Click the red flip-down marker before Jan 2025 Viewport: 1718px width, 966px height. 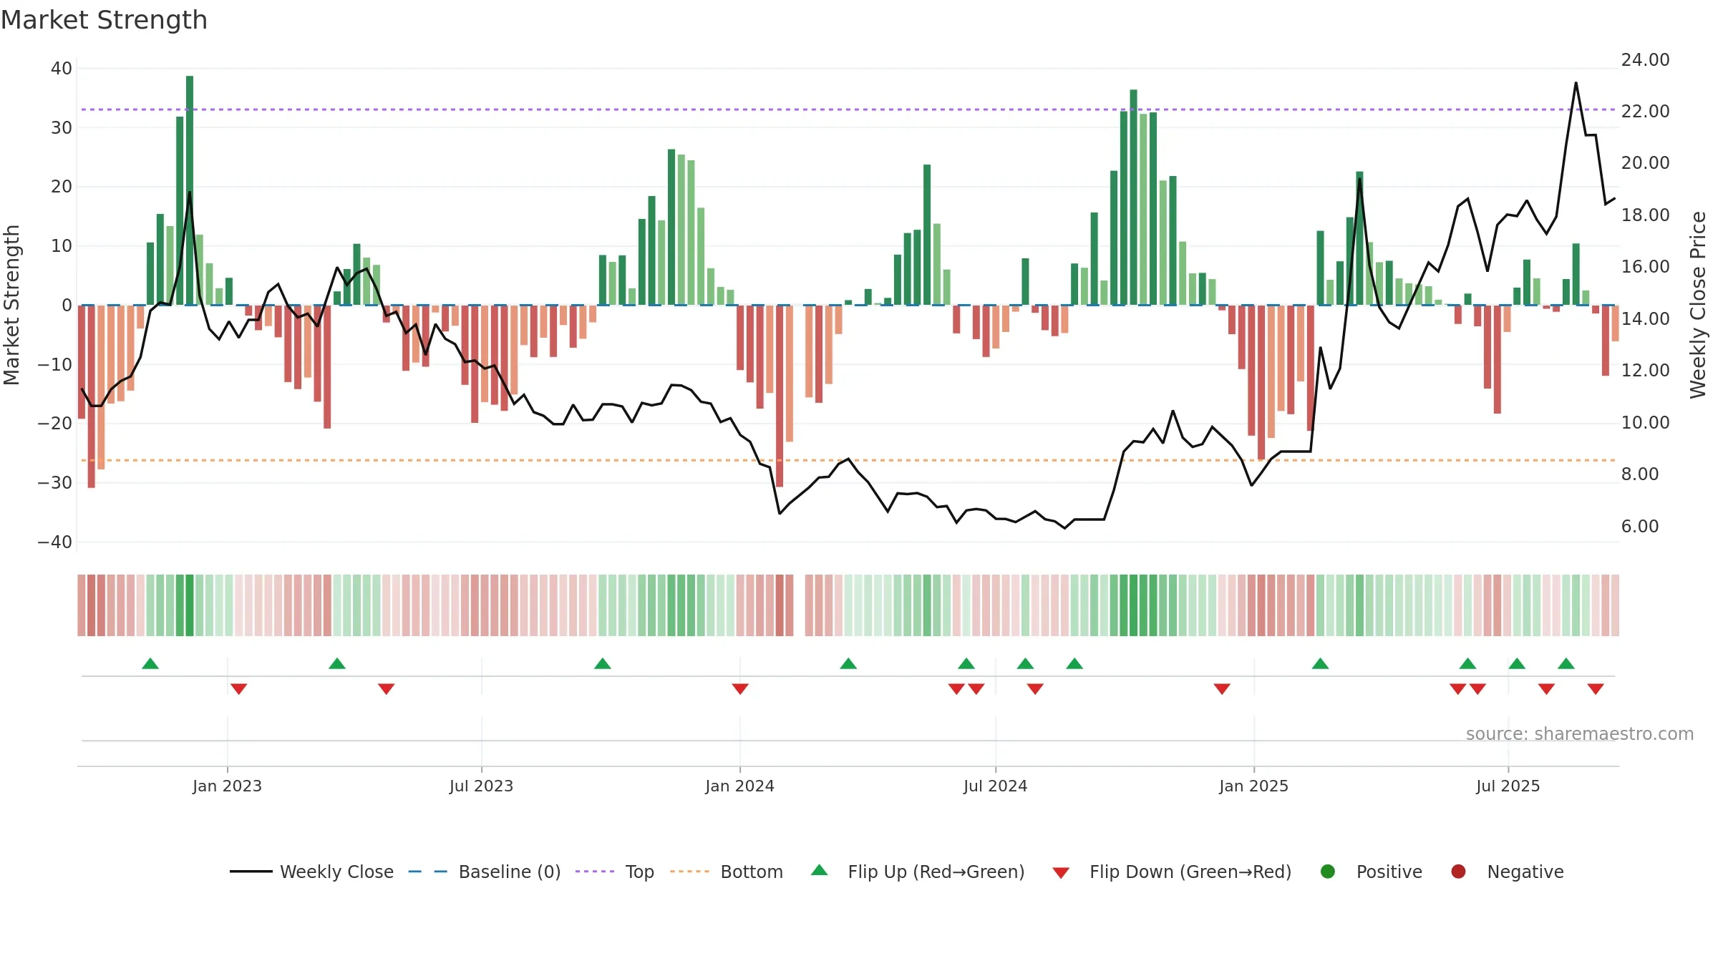click(1222, 689)
